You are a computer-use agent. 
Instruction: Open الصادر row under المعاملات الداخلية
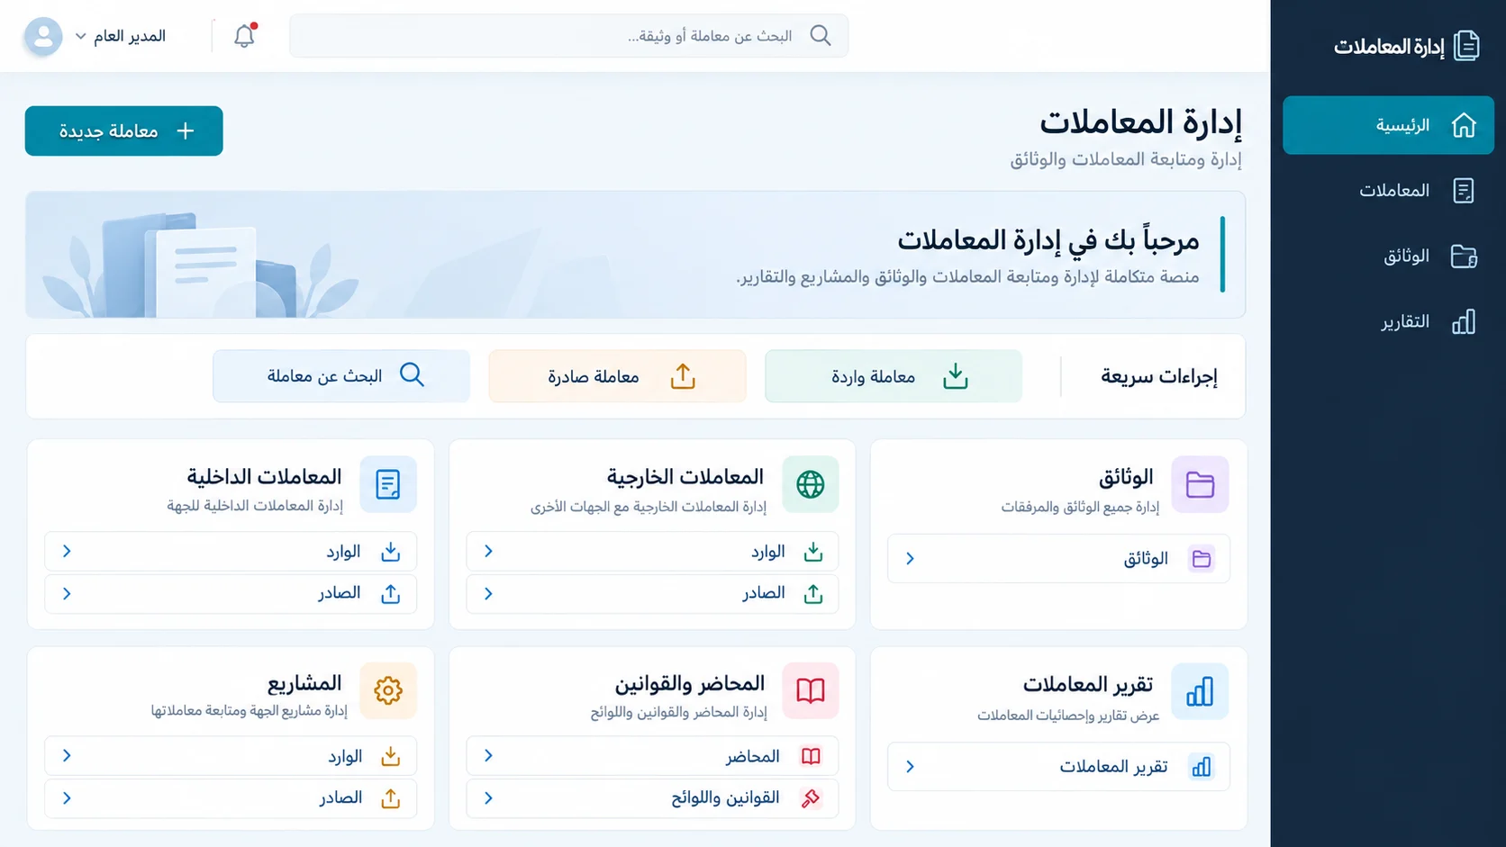pos(231,594)
